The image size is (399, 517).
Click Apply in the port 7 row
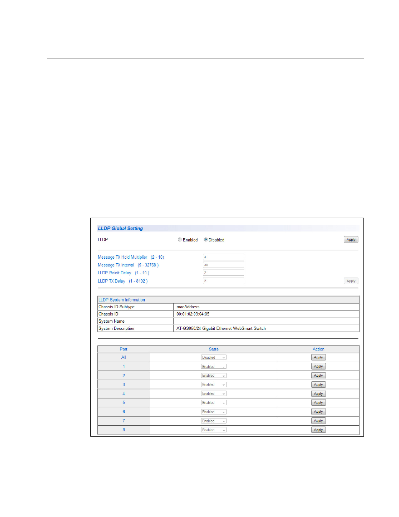pyautogui.click(x=318, y=421)
